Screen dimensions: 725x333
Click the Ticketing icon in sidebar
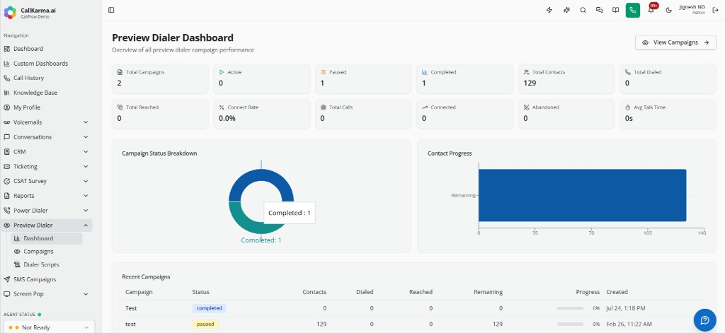point(6,166)
